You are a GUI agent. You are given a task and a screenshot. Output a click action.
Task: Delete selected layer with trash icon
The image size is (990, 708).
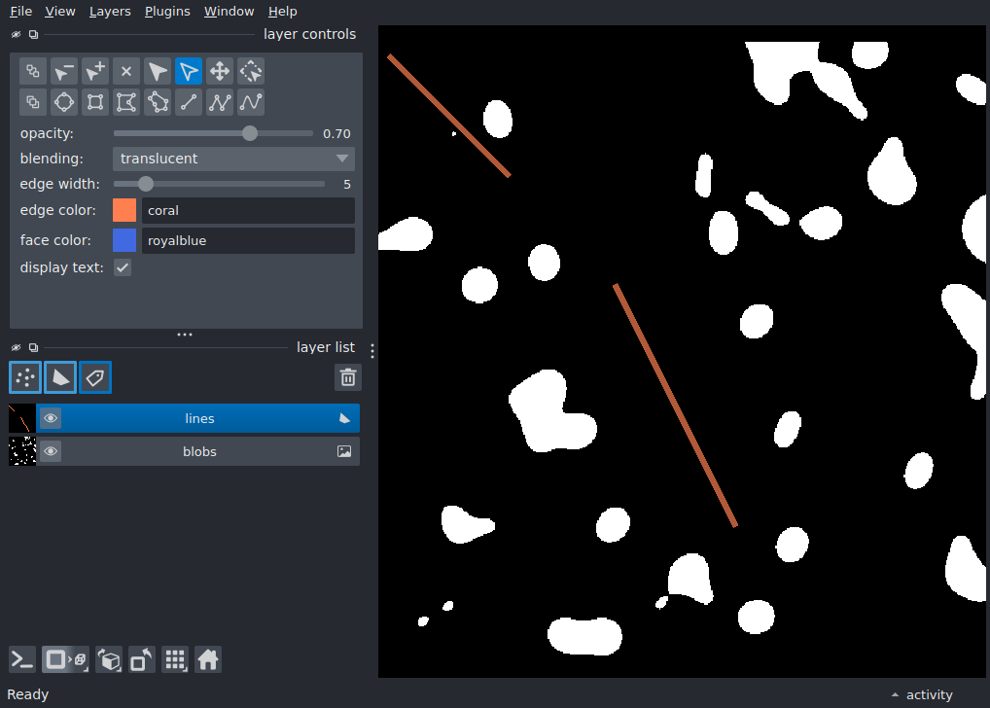(x=348, y=377)
